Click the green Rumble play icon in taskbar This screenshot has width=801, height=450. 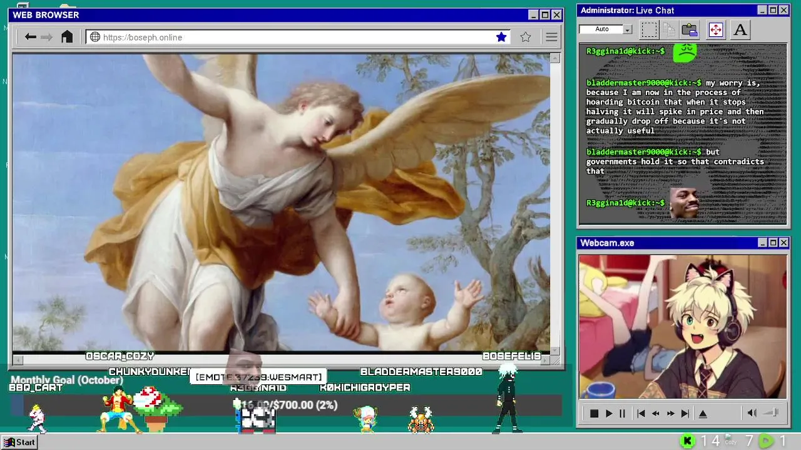click(x=766, y=441)
